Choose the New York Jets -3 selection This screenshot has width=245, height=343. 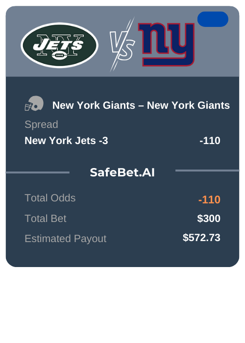tap(66, 141)
